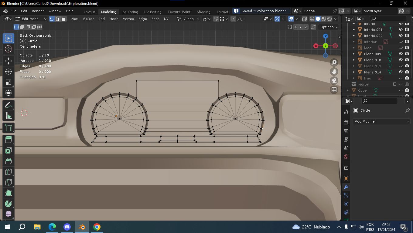This screenshot has width=413, height=233.
Task: Choose the Bevel tool
Action: point(9,161)
